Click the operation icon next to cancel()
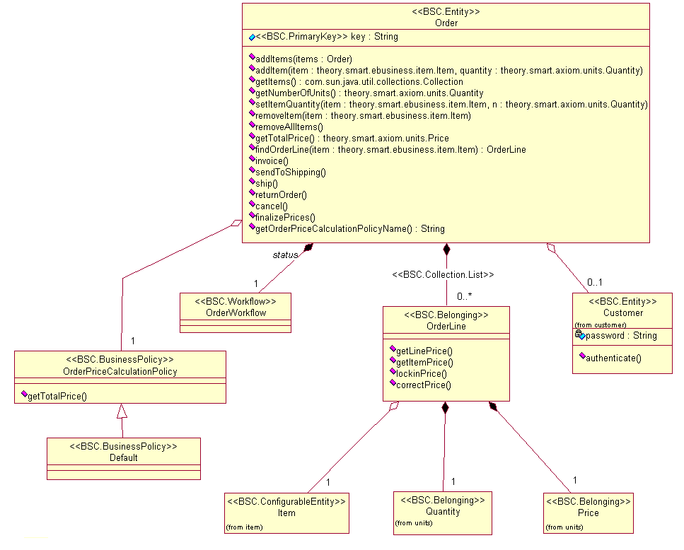Image resolution: width=684 pixels, height=550 pixels. pyautogui.click(x=252, y=204)
